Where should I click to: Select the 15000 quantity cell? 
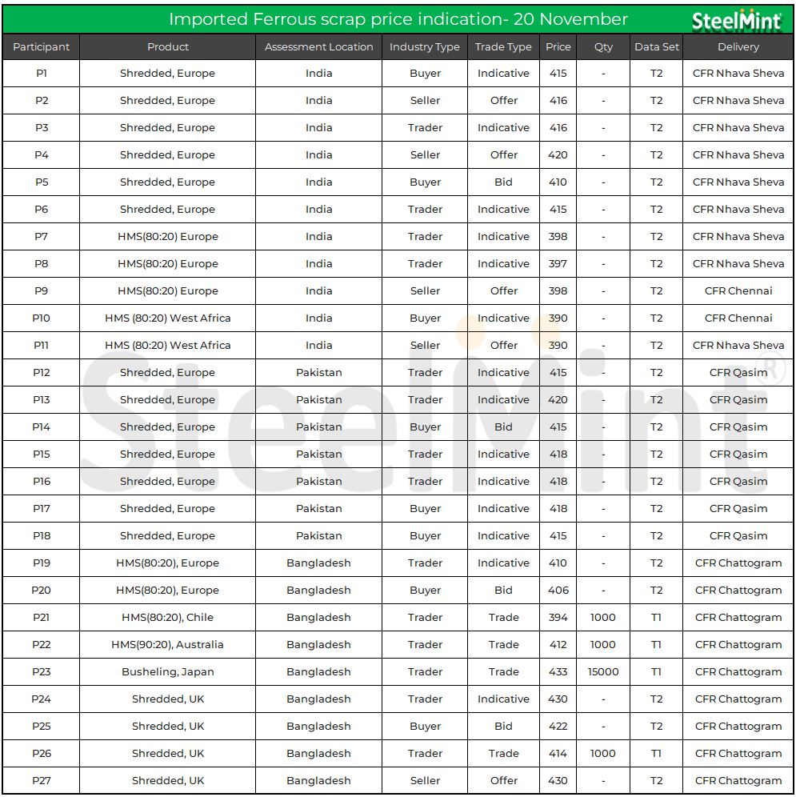[x=603, y=672]
